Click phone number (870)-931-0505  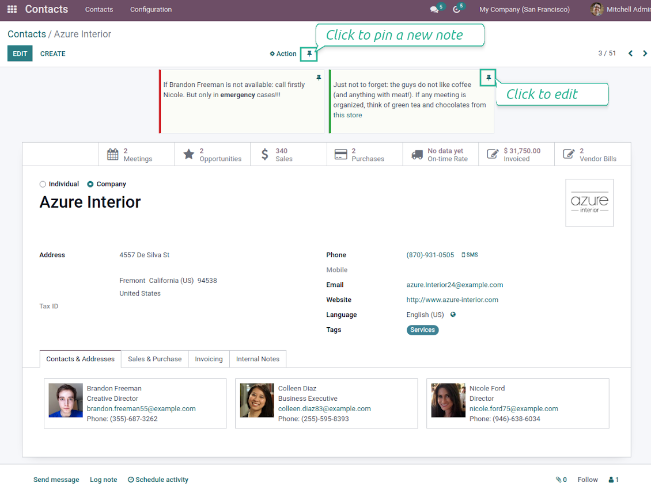click(x=430, y=255)
